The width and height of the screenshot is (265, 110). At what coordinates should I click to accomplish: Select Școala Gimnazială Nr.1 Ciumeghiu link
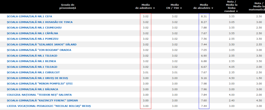click(34, 27)
